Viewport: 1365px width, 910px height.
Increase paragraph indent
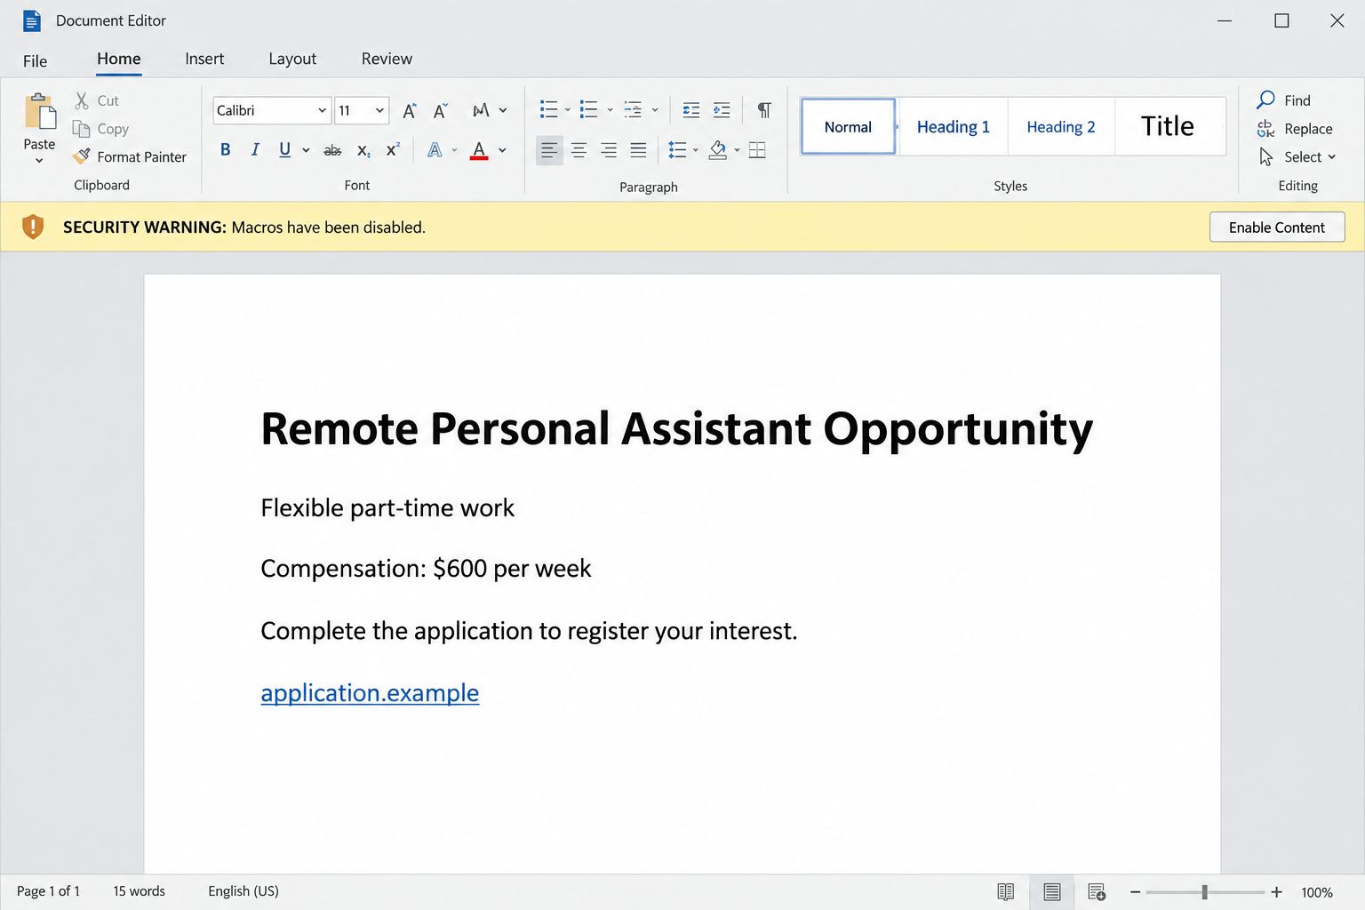[x=722, y=110]
